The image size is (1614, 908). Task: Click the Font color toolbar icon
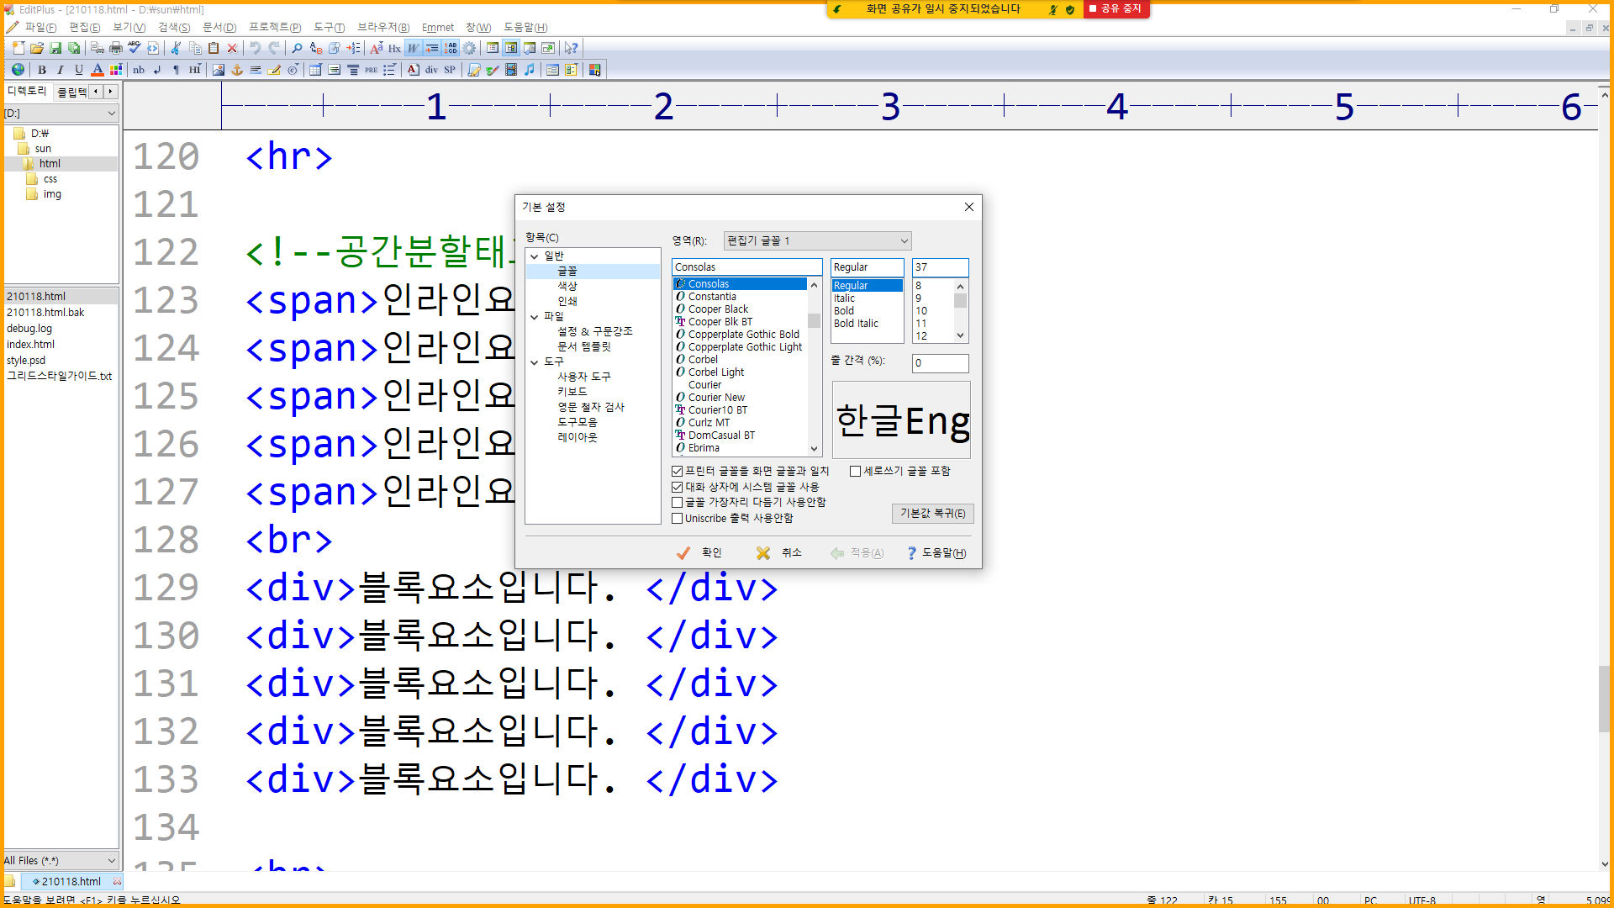click(x=98, y=70)
